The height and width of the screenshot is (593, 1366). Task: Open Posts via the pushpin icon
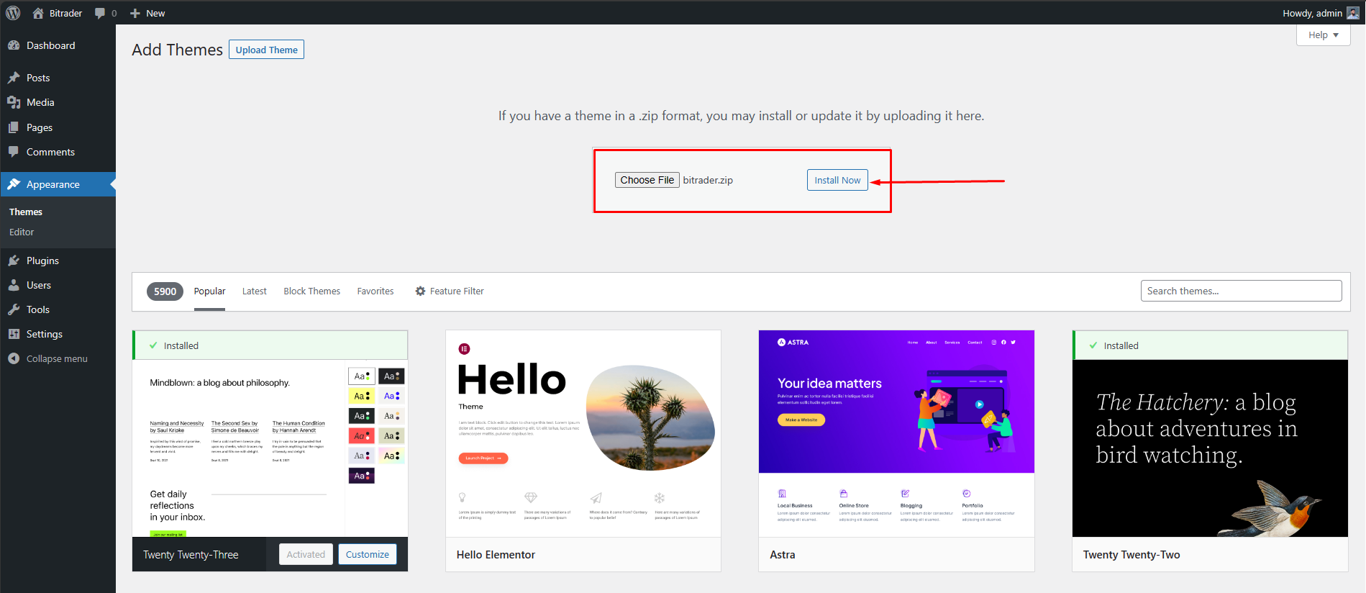pos(14,78)
